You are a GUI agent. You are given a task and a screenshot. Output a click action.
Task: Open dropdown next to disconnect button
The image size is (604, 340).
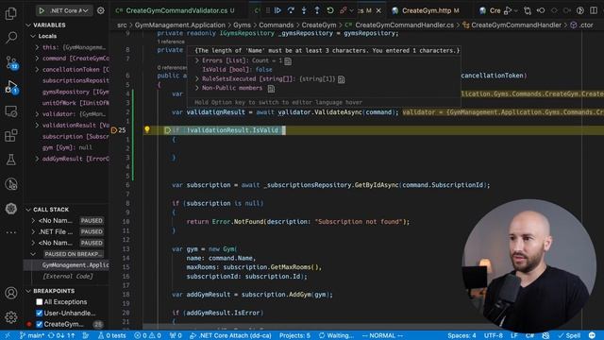click(x=351, y=10)
